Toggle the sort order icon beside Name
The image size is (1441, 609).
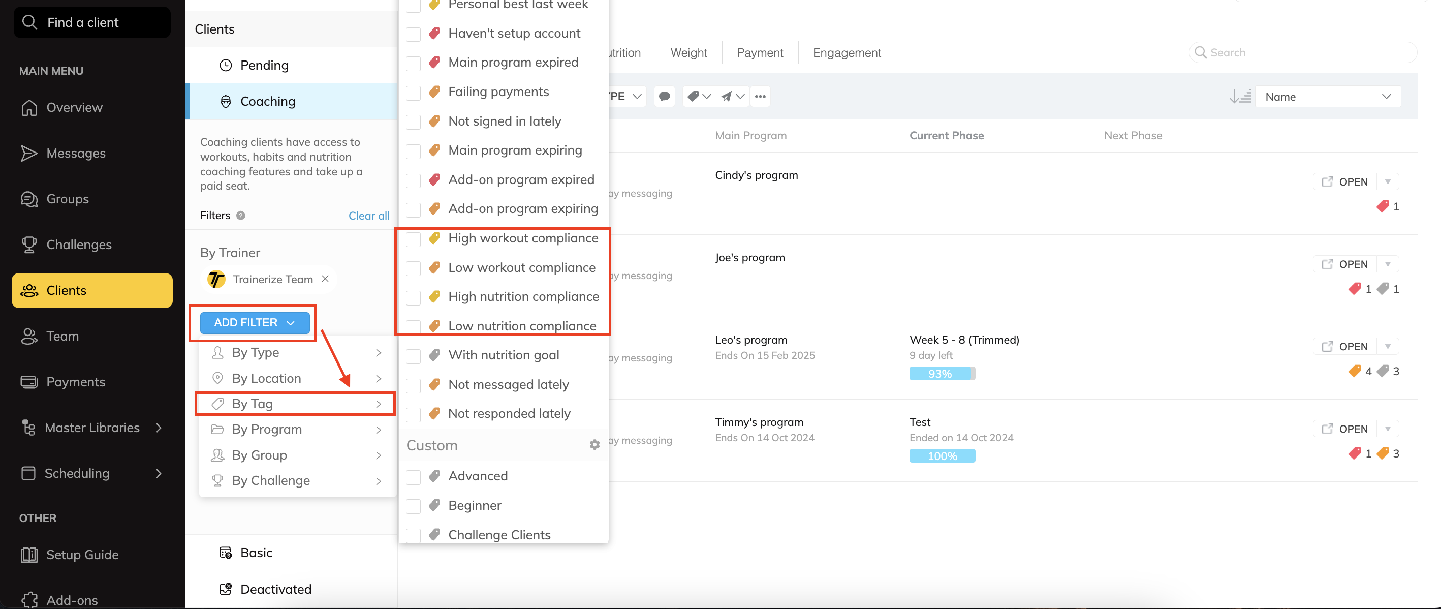tap(1240, 96)
